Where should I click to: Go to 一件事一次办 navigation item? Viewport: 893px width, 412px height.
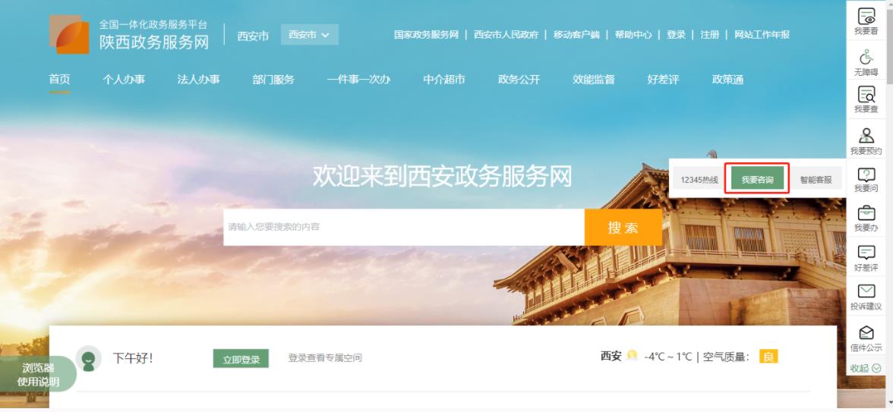358,80
